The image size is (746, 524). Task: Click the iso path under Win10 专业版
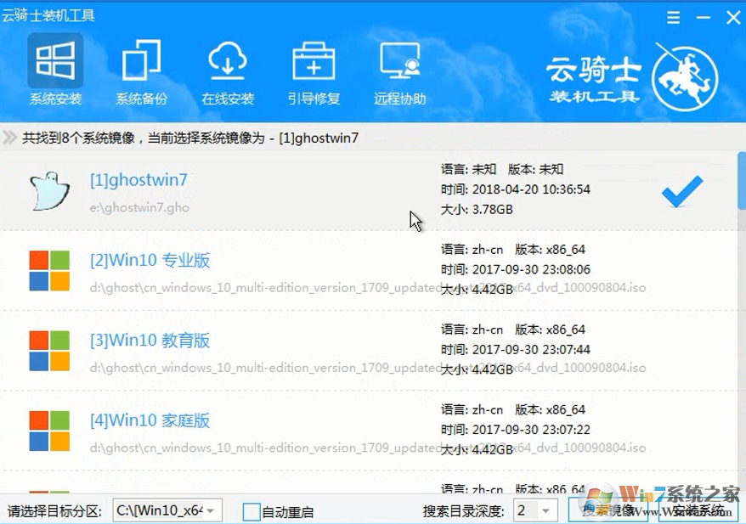coord(368,288)
